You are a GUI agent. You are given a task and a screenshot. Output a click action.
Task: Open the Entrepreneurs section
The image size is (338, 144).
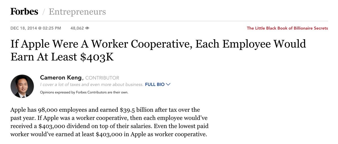click(x=77, y=12)
